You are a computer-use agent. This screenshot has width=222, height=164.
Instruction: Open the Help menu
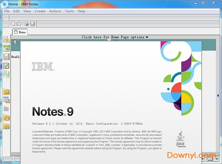click(81, 11)
